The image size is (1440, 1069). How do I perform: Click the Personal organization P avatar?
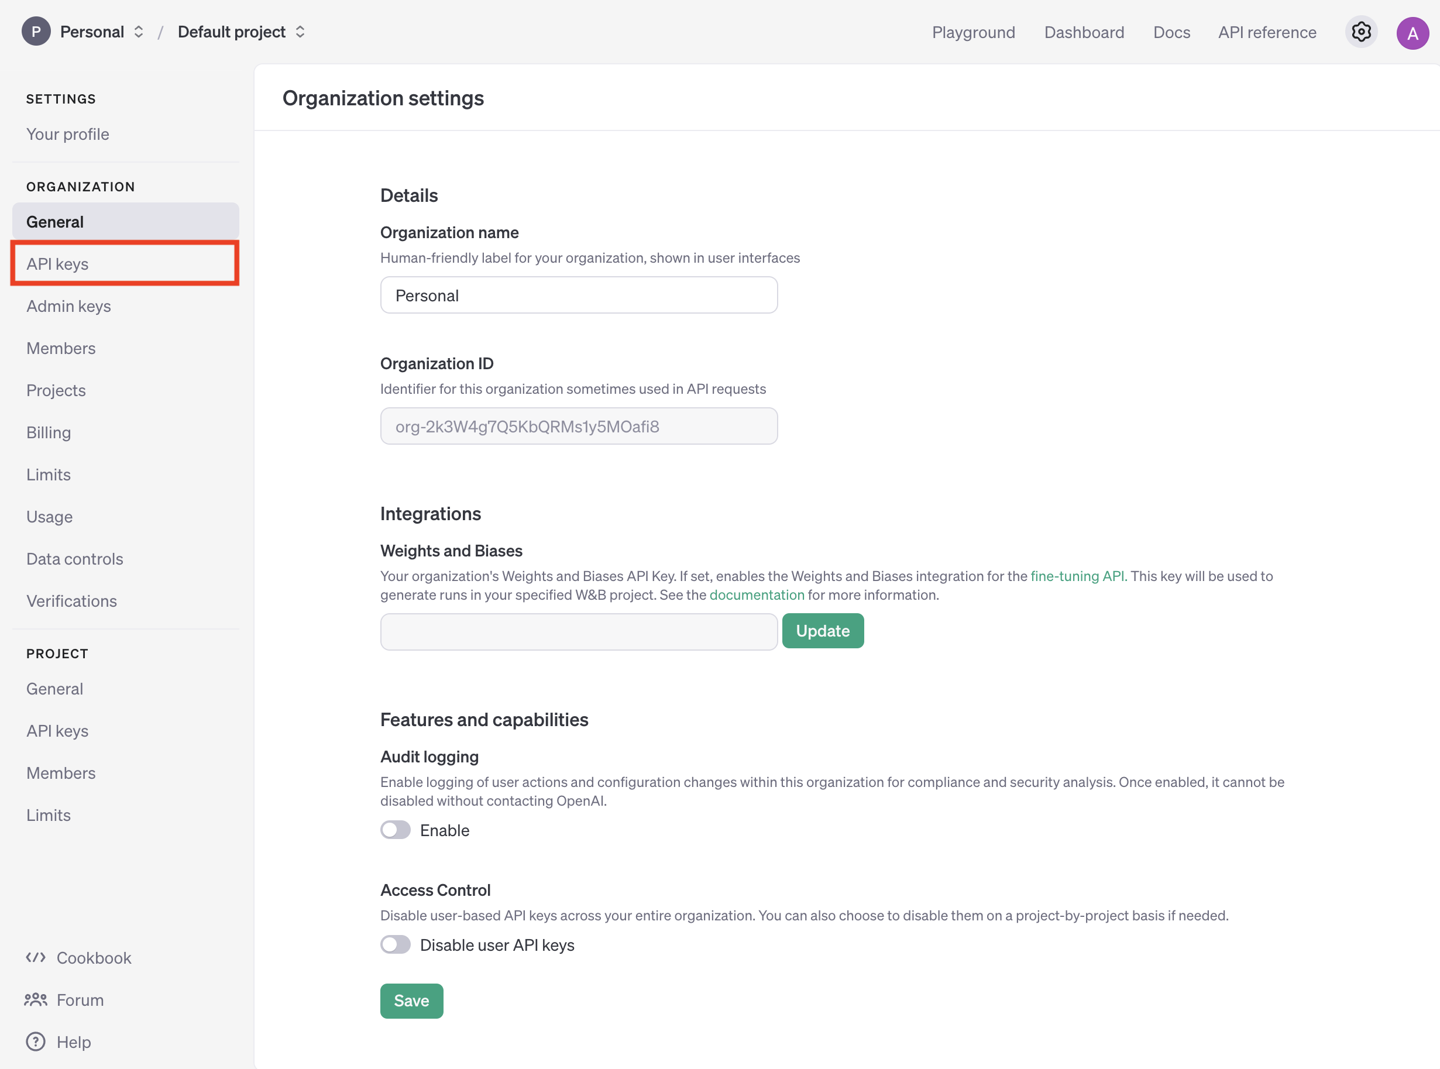pyautogui.click(x=36, y=32)
